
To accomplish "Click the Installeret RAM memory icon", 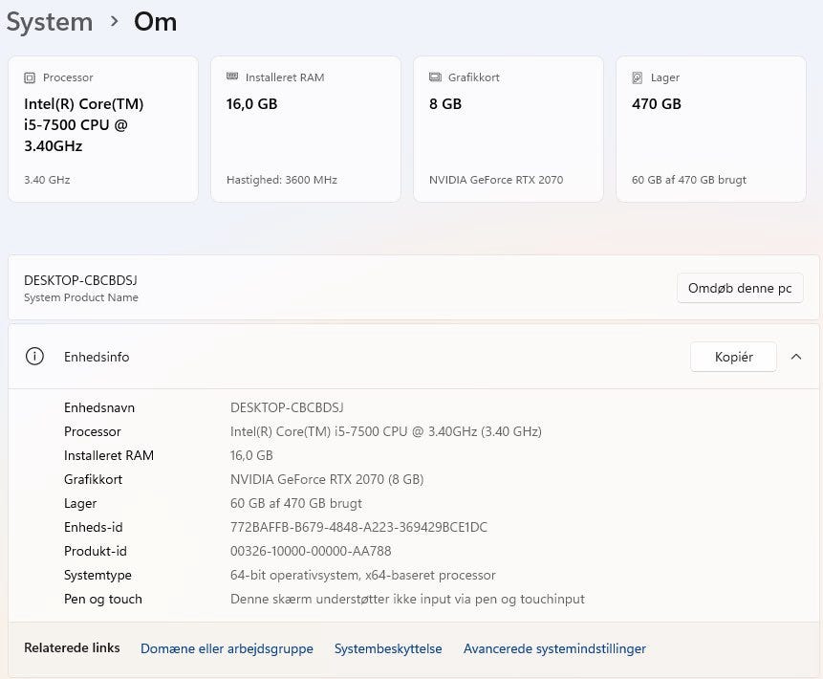I will click(232, 77).
